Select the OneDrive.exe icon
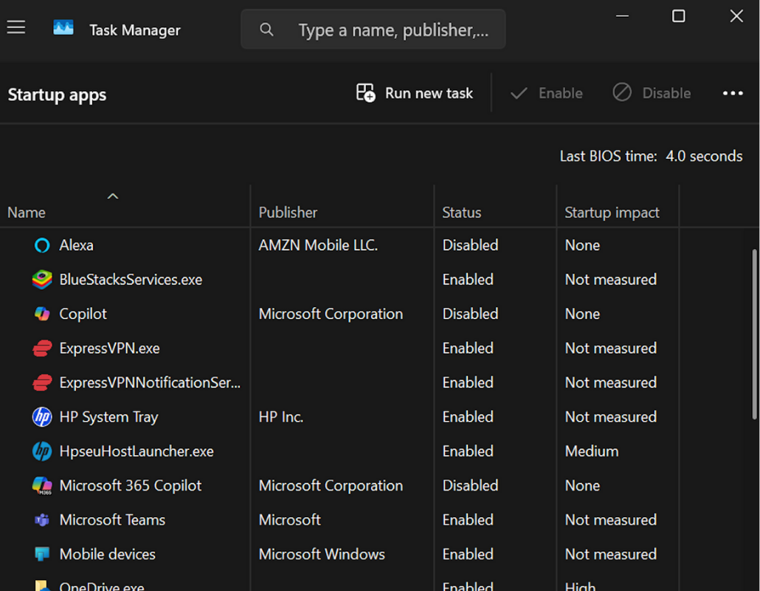 41,586
